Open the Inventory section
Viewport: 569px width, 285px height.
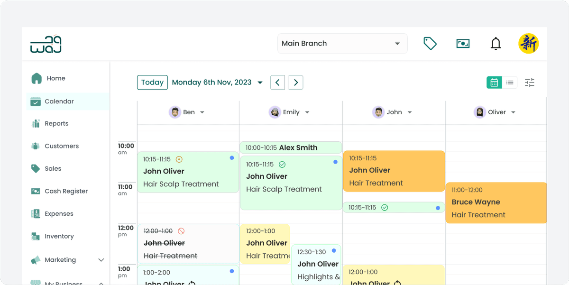59,236
